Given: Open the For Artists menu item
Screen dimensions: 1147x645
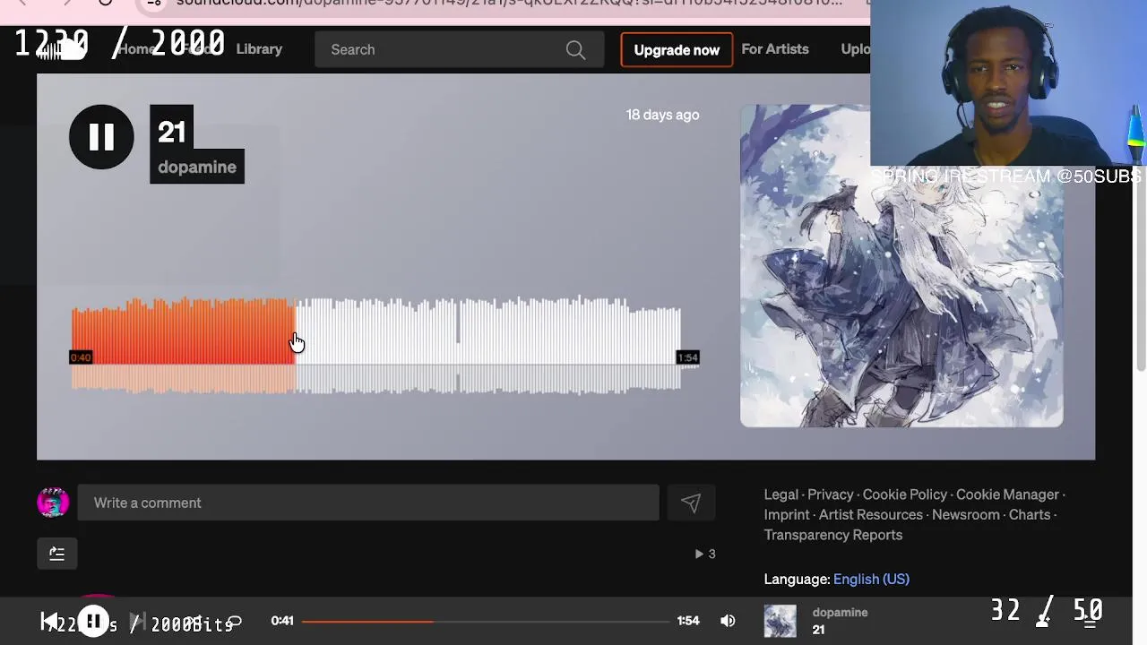Looking at the screenshot, I should (x=775, y=49).
